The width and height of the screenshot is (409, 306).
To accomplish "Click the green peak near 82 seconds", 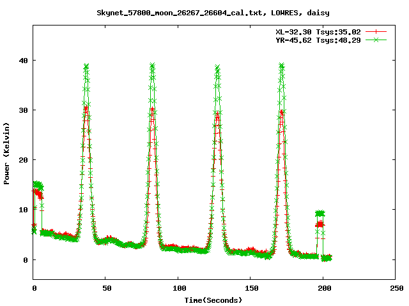I will click(152, 65).
